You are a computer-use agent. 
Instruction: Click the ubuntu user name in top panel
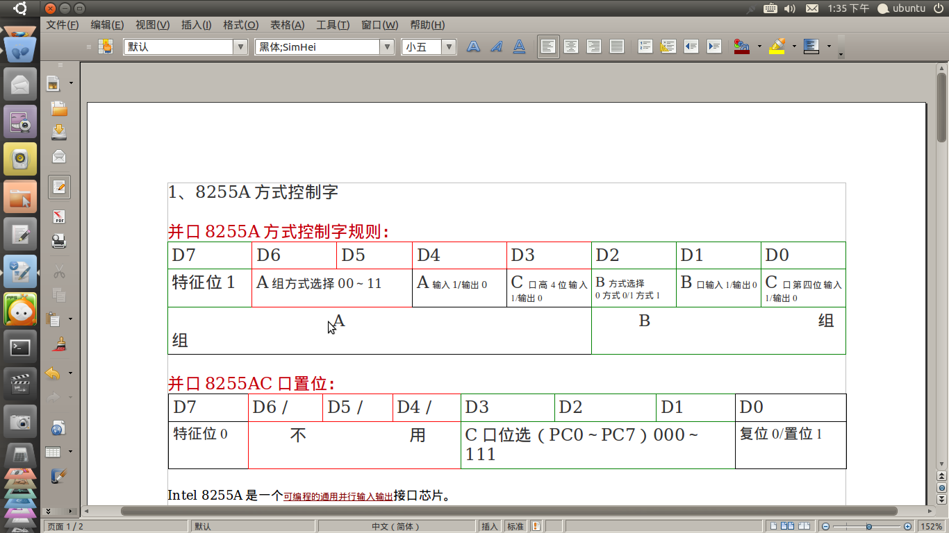909,8
